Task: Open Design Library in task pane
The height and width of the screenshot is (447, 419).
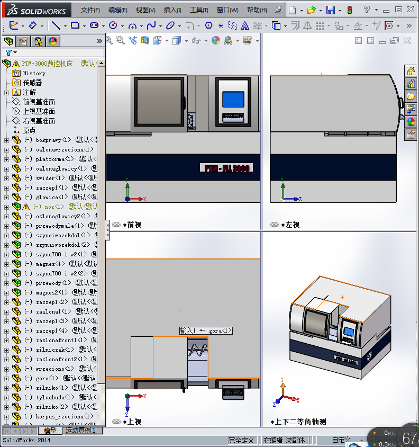Action: (x=411, y=84)
